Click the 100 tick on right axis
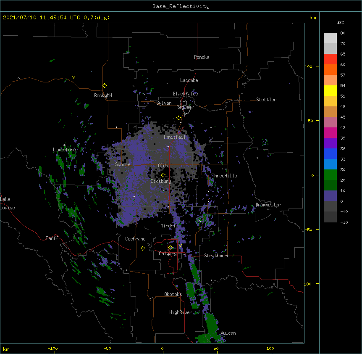The height and width of the screenshot is (354, 362). tap(308, 66)
